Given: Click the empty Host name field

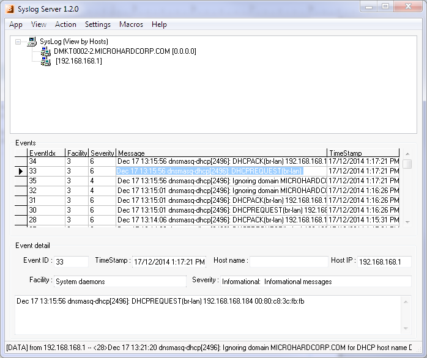Looking at the screenshot, I should click(x=289, y=261).
